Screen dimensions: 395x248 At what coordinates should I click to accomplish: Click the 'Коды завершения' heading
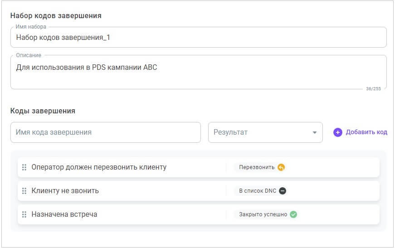pos(43,111)
